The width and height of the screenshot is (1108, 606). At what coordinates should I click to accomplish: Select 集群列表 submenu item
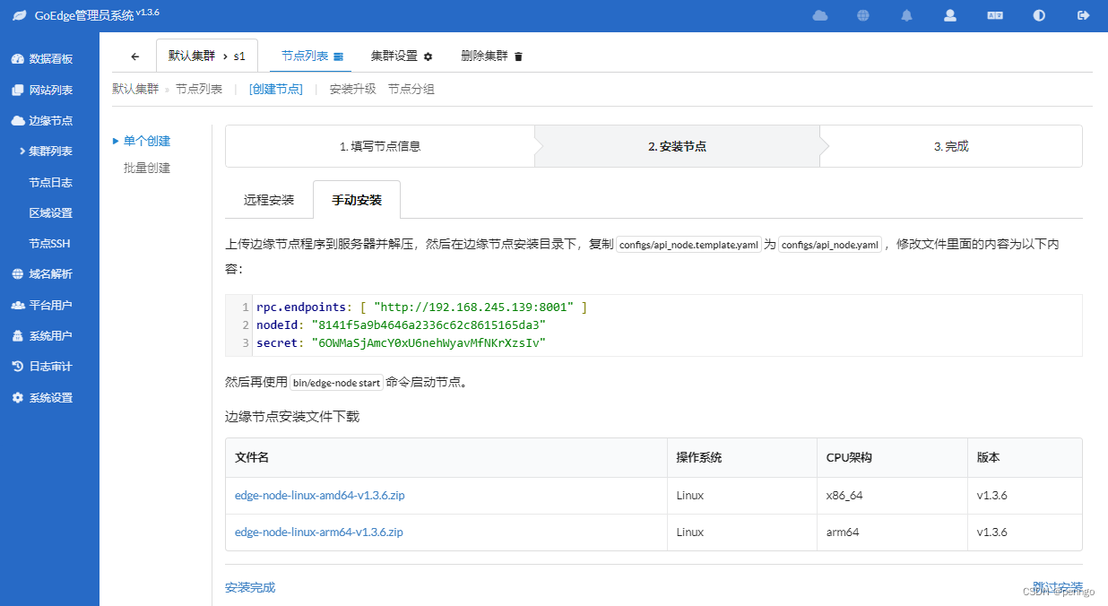49,151
